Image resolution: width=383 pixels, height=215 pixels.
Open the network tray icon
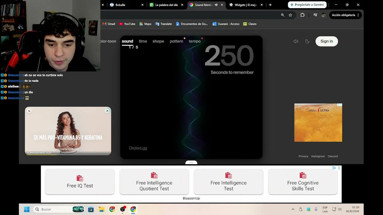334,209
